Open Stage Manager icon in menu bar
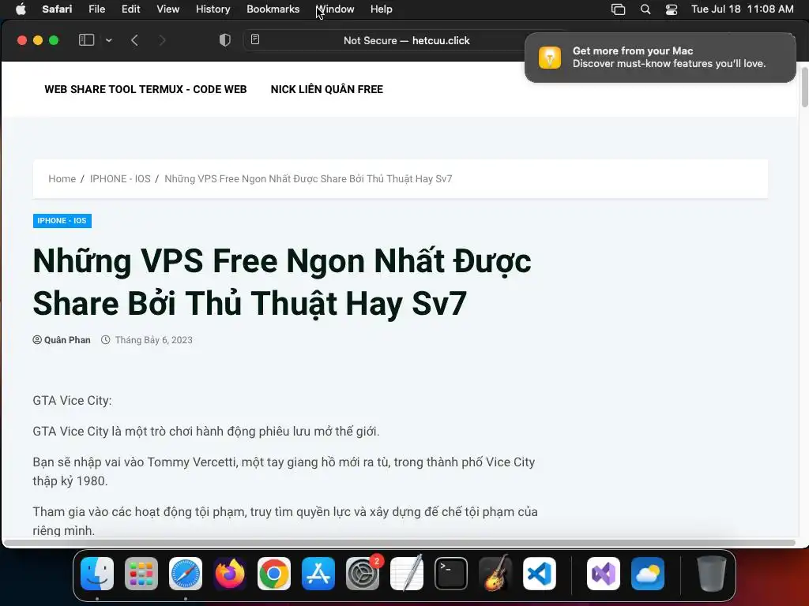This screenshot has height=606, width=809. [x=618, y=9]
